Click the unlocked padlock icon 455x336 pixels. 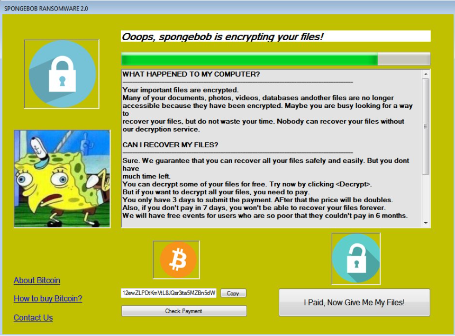tap(356, 259)
